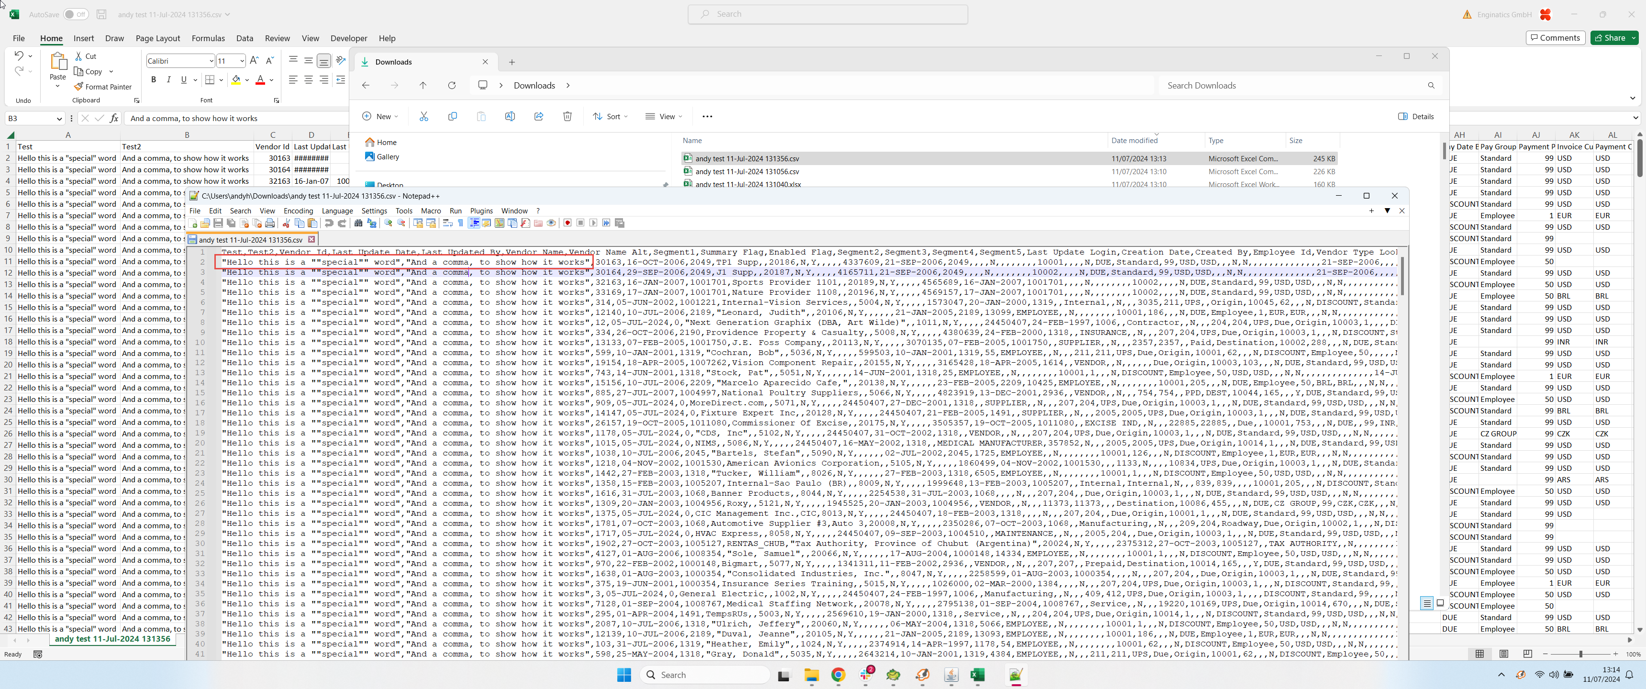Click the New document icon in Notepad++ toolbar
1646x689 pixels.
coord(193,223)
